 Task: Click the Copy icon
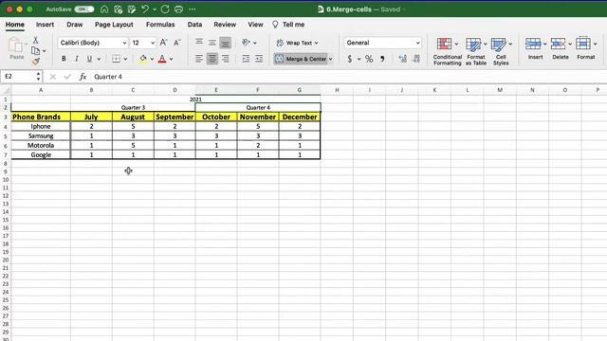click(35, 50)
